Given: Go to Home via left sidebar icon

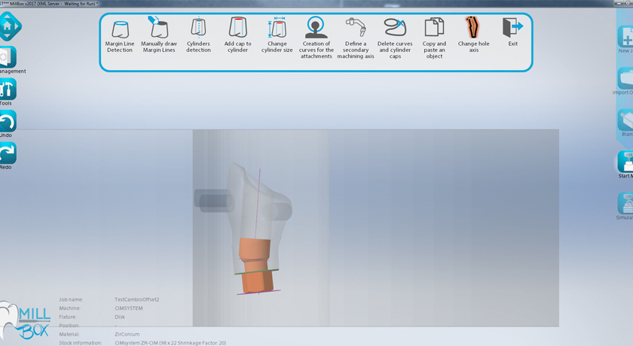Looking at the screenshot, I should [8, 26].
